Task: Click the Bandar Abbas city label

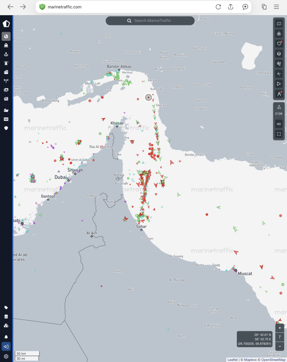Action: (119, 66)
